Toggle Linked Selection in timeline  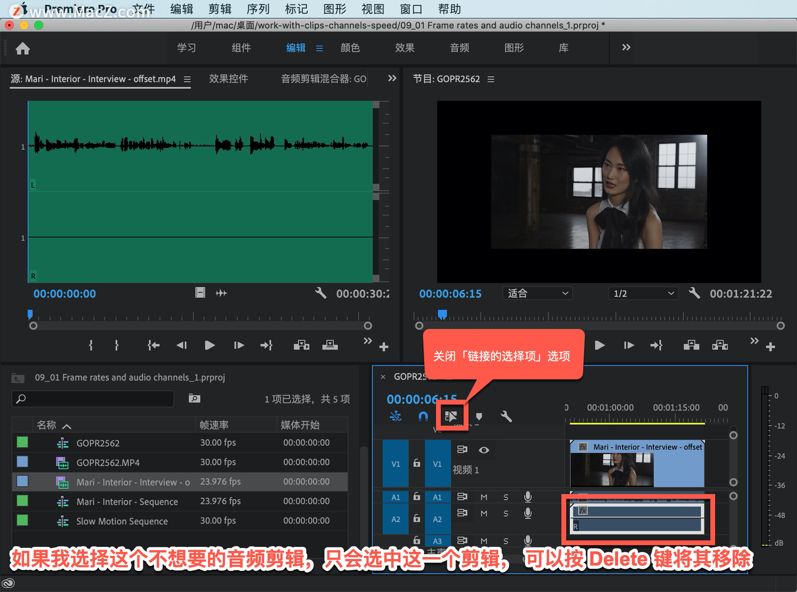[451, 416]
